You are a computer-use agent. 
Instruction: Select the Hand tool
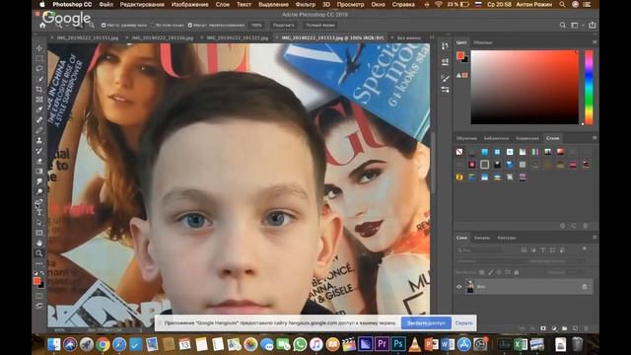click(x=39, y=243)
